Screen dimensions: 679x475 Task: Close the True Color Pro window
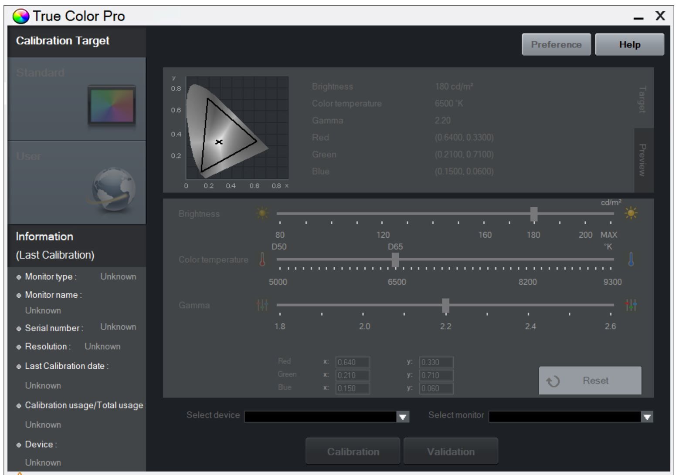coord(660,16)
